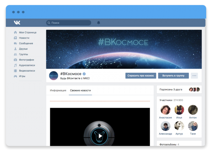Image resolution: width=212 pixels, height=151 pixels.
Task: Click the people icon beside Группы
Action: [x=16, y=54]
